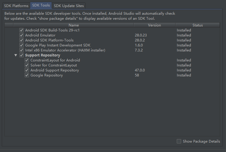
Task: Open the SDK Update Sites tab
Action: [69, 6]
